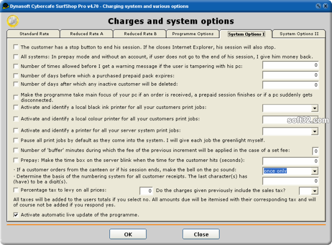Image resolution: width=332 pixels, height=245 pixels.
Task: Close the Charges and system options window
Action: point(326,6)
